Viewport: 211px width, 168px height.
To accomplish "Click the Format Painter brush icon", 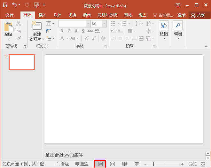I will (19, 38).
